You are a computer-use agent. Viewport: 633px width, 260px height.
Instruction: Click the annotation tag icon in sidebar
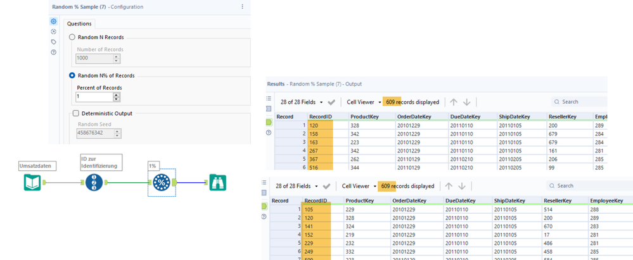point(54,42)
